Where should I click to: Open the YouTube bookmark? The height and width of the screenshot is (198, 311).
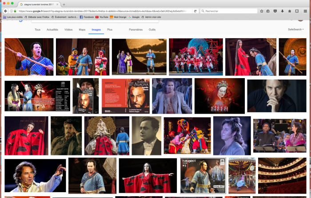pyautogui.click(x=102, y=17)
